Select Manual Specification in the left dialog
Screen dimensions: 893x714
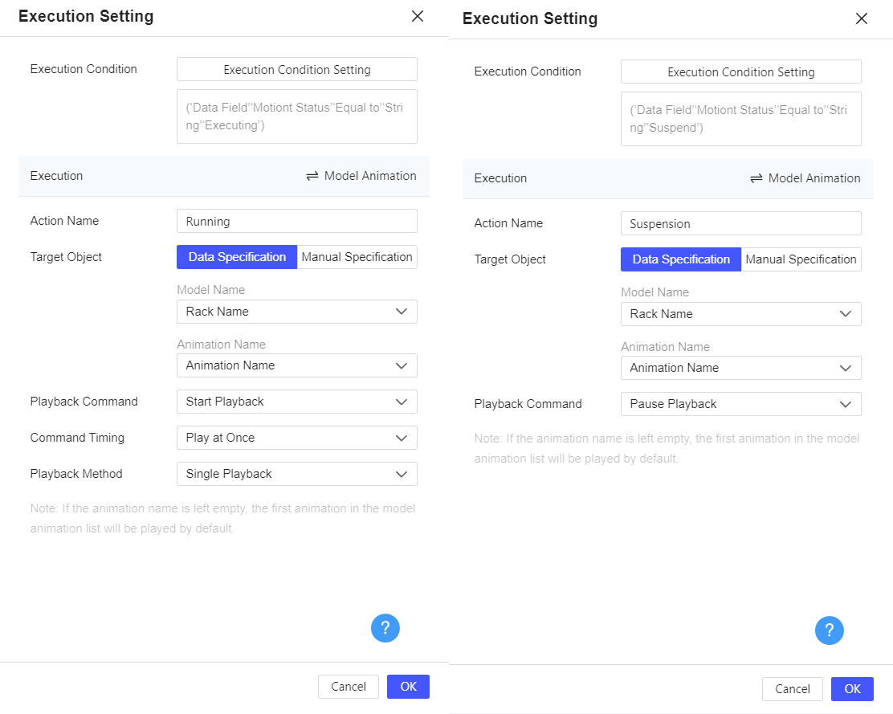click(x=357, y=257)
